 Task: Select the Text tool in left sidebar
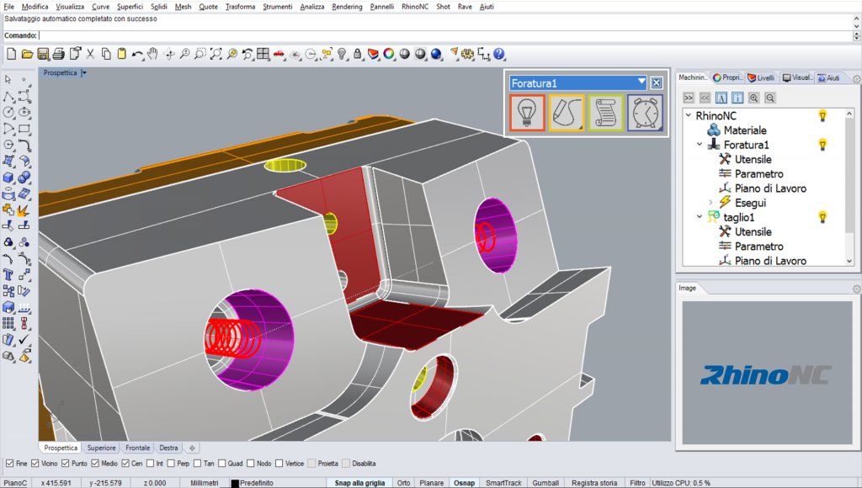[8, 275]
